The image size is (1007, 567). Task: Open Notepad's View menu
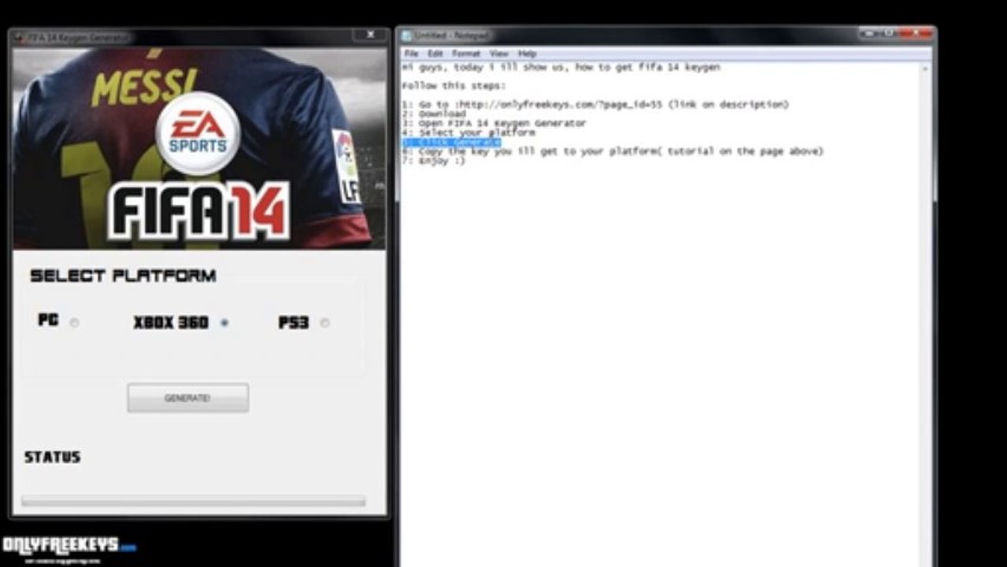[499, 54]
